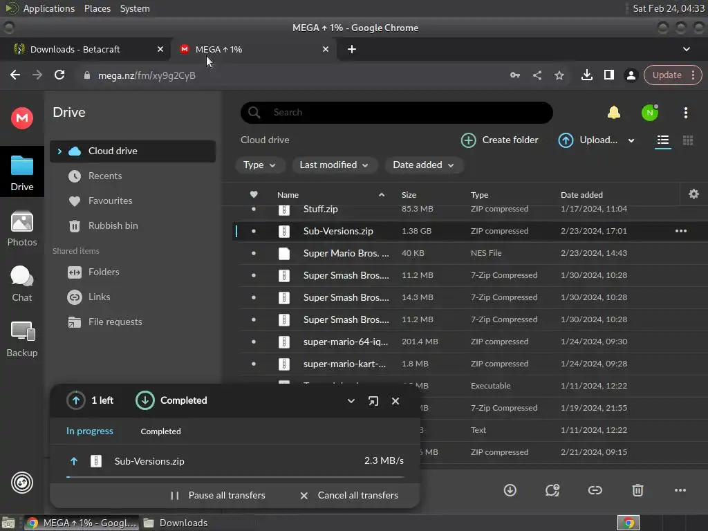Open the Last modified filter dropdown

(334, 165)
